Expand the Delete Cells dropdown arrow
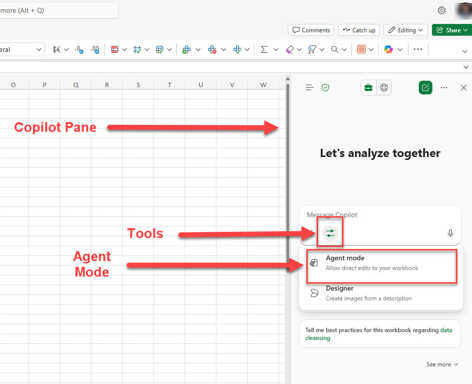Image resolution: width=472 pixels, height=384 pixels. 224,49
